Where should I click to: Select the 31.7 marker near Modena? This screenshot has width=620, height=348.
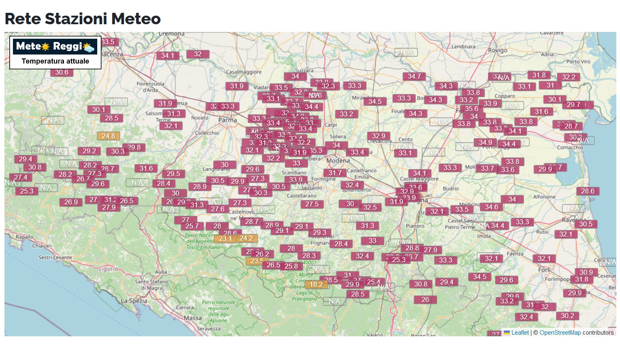(335, 173)
